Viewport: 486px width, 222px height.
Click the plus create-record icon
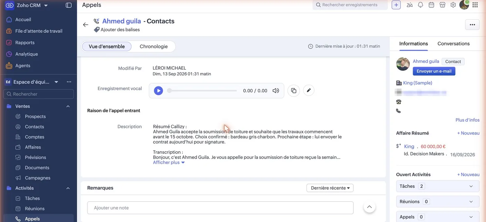(396, 5)
